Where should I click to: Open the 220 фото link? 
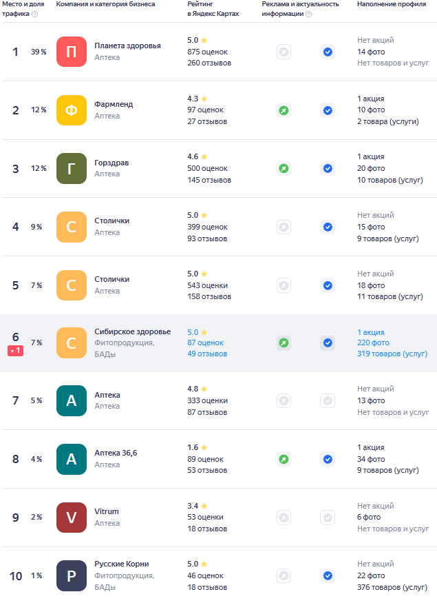pyautogui.click(x=373, y=343)
